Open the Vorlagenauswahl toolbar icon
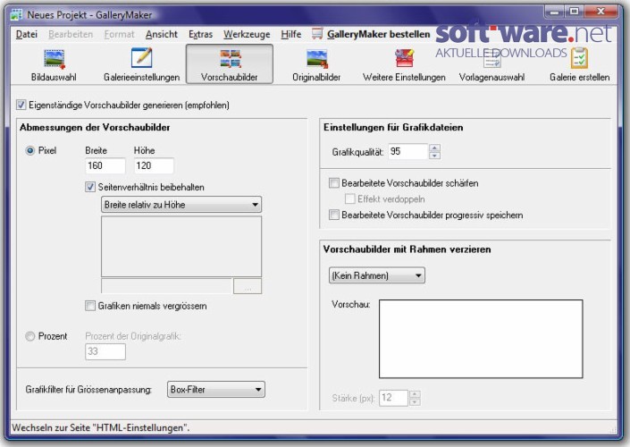The width and height of the screenshot is (630, 447). pyautogui.click(x=491, y=59)
